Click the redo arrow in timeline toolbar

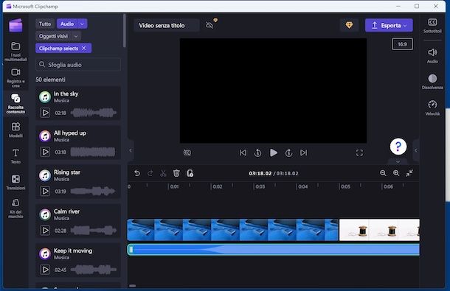click(150, 173)
